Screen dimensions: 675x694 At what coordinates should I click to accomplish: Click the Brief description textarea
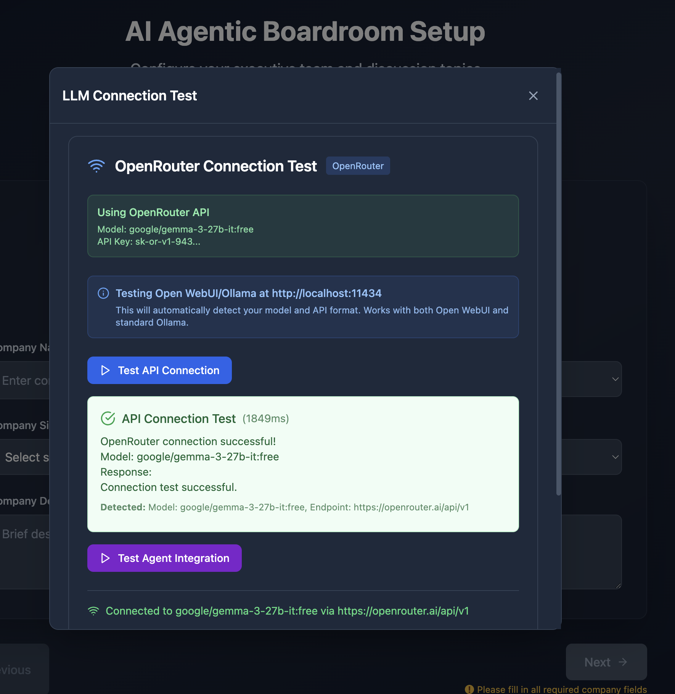25,552
